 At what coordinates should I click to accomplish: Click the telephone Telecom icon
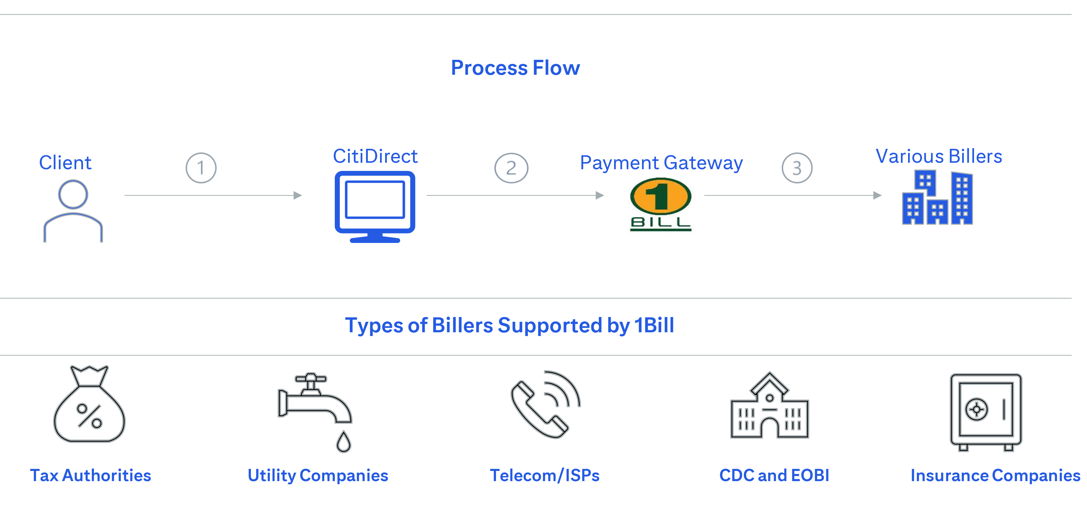pyautogui.click(x=545, y=405)
